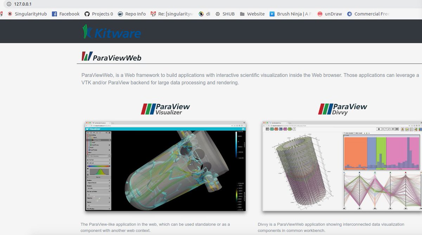Open the bookmark labeled di
422x235 pixels.
(205, 14)
